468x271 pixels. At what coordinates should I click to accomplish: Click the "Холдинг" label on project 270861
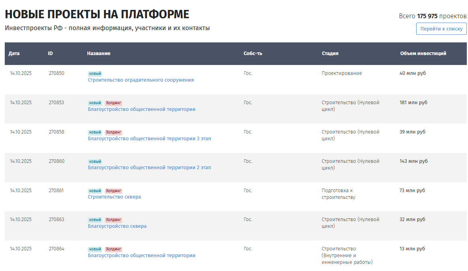tap(113, 190)
